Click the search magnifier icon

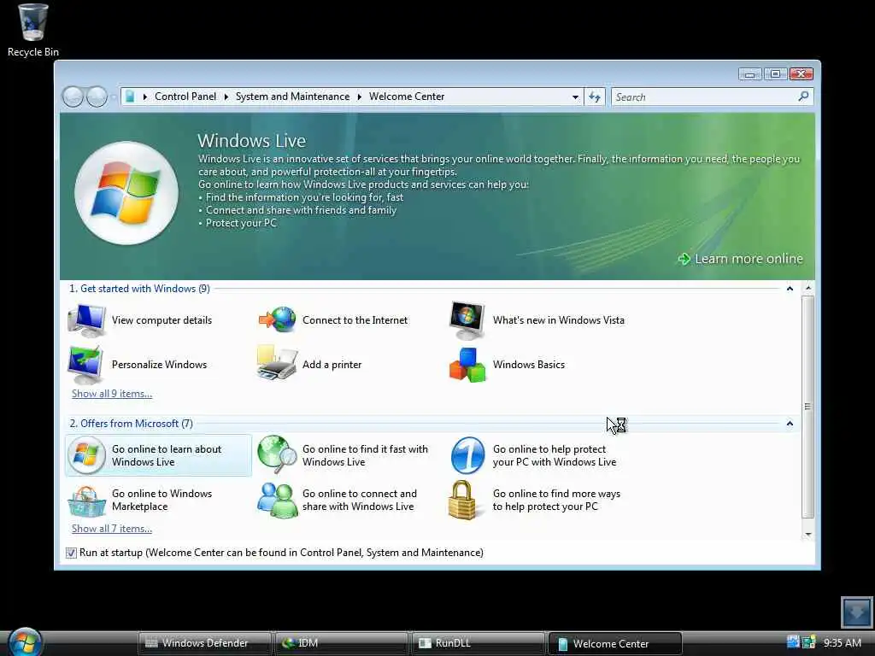point(803,97)
